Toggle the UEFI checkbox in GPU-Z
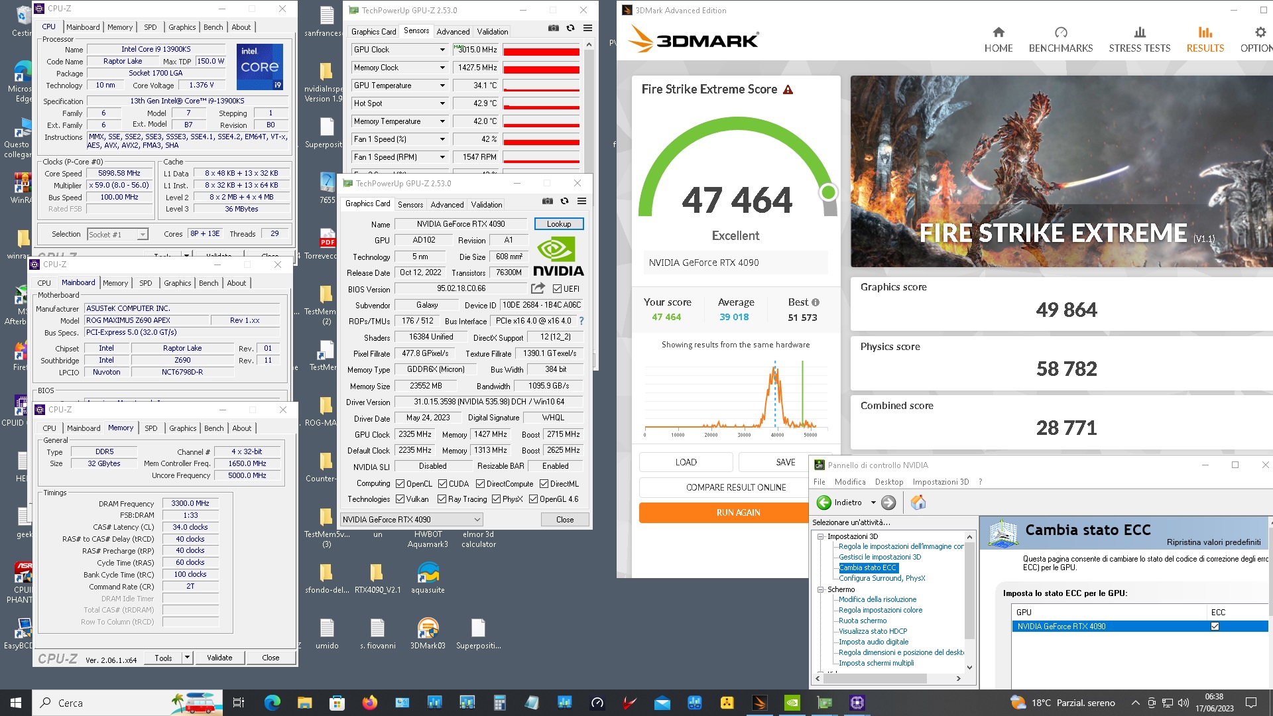Screen dimensions: 1273x716 (x=557, y=289)
